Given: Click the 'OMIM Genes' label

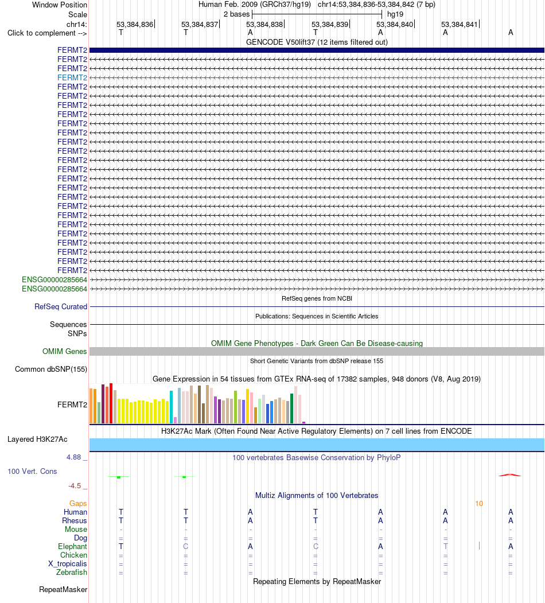Looking at the screenshot, I should pyautogui.click(x=65, y=352).
